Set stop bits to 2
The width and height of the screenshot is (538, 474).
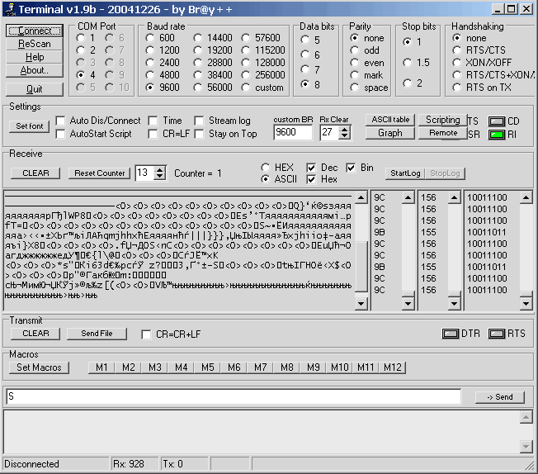tap(408, 83)
